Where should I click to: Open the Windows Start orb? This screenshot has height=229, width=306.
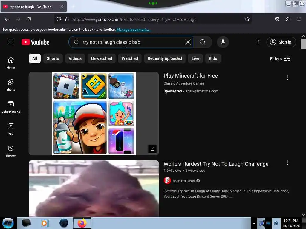tap(8, 223)
